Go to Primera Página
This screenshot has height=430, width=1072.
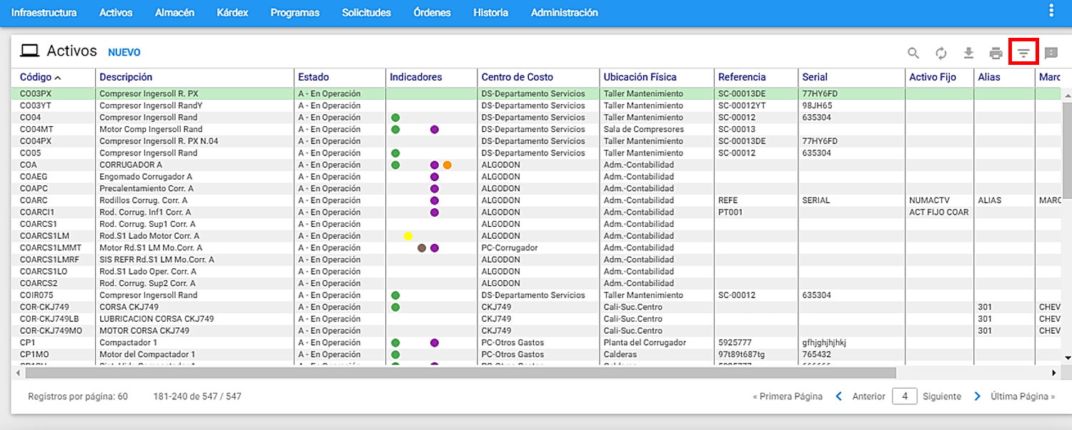click(788, 396)
